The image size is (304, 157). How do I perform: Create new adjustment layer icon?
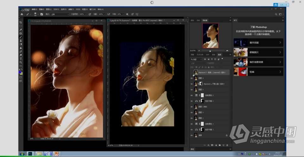216,145
